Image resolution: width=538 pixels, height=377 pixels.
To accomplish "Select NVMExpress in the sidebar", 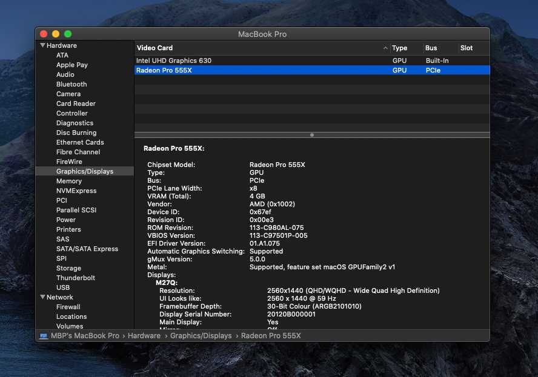I will click(x=76, y=191).
